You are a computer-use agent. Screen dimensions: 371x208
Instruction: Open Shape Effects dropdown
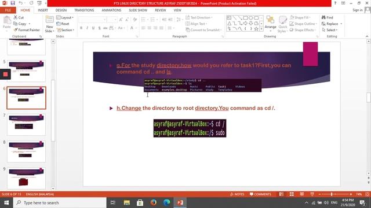click(x=303, y=30)
